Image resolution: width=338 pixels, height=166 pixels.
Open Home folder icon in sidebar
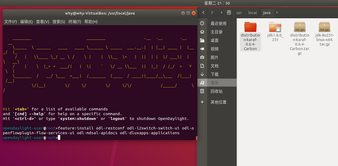(202, 32)
